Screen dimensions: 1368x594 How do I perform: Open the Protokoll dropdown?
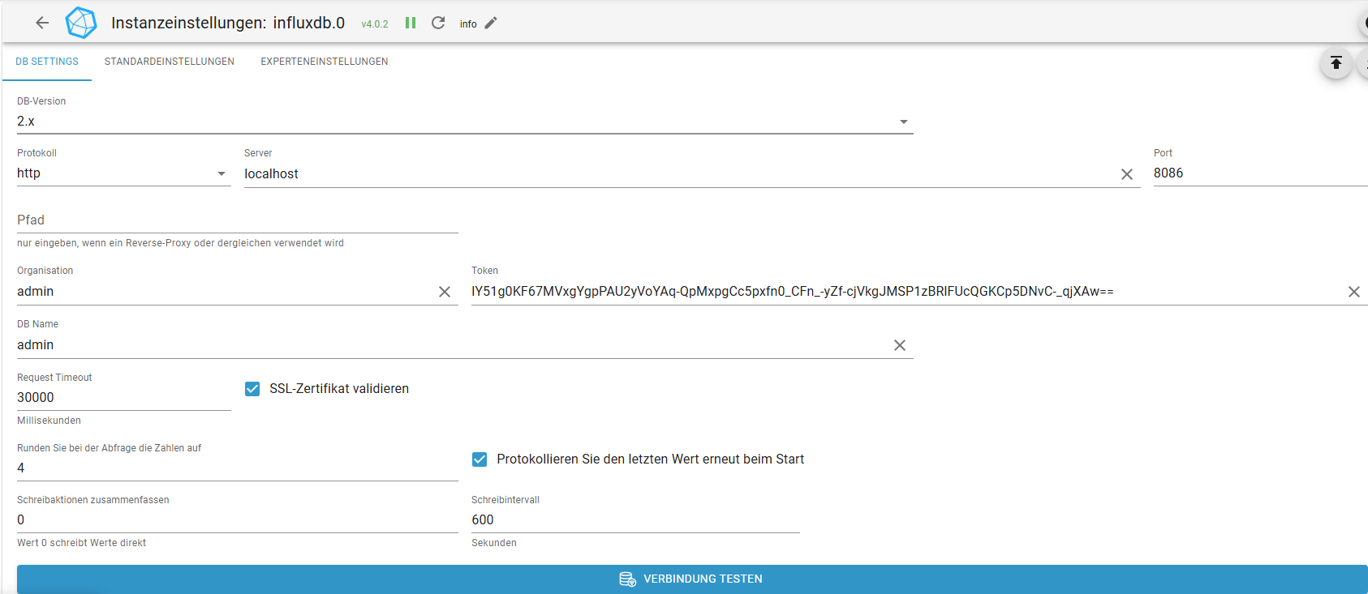(124, 173)
